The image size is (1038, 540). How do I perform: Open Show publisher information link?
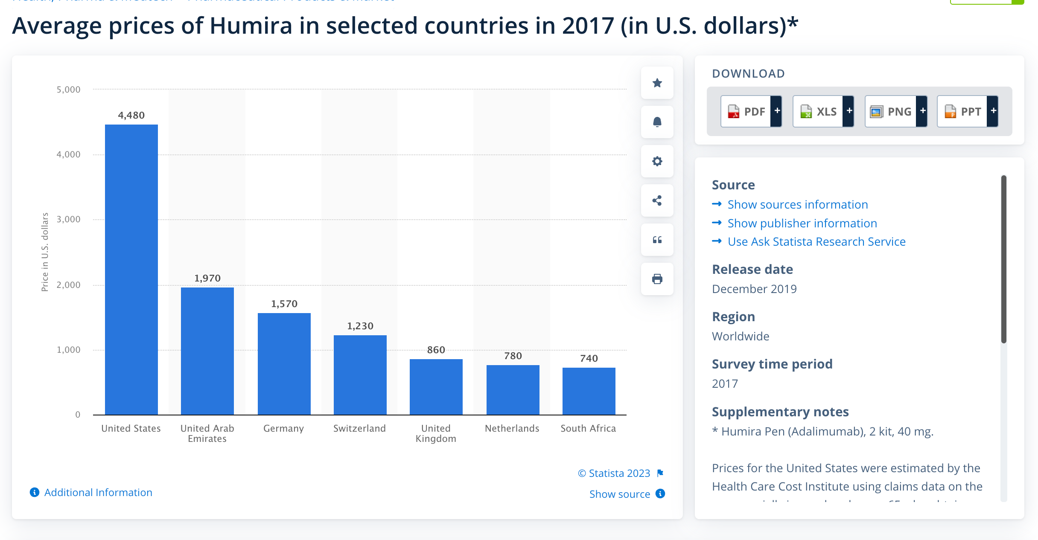[802, 223]
